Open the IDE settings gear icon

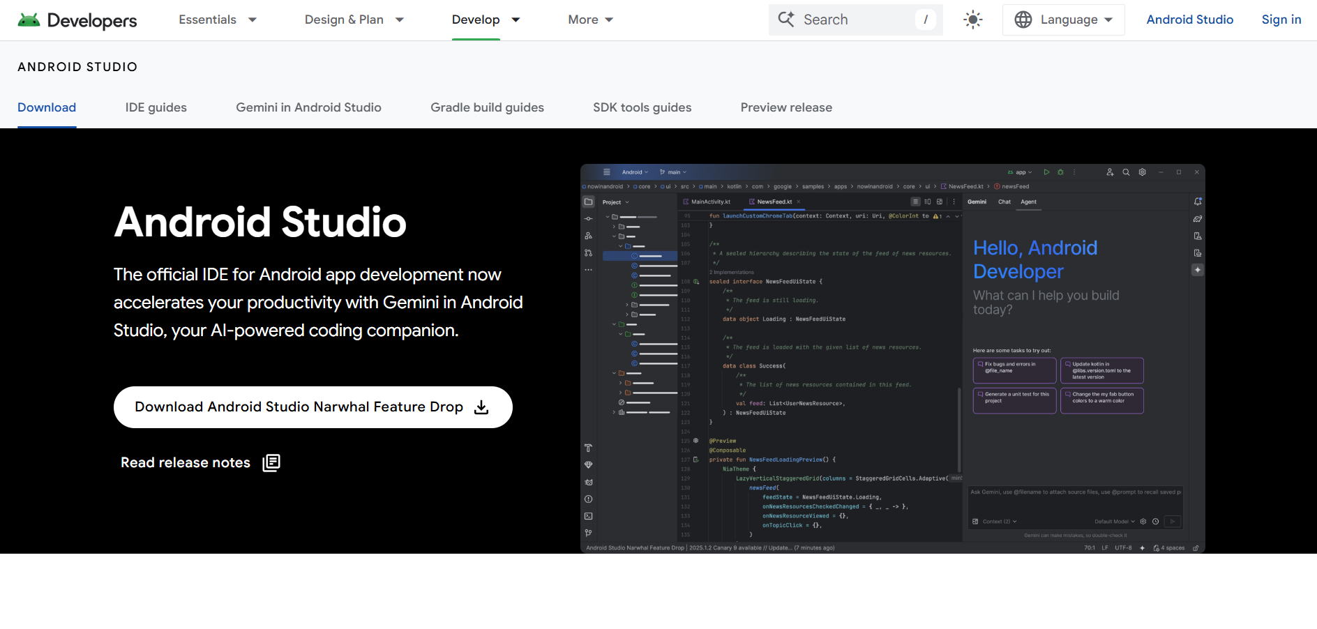(x=1142, y=172)
